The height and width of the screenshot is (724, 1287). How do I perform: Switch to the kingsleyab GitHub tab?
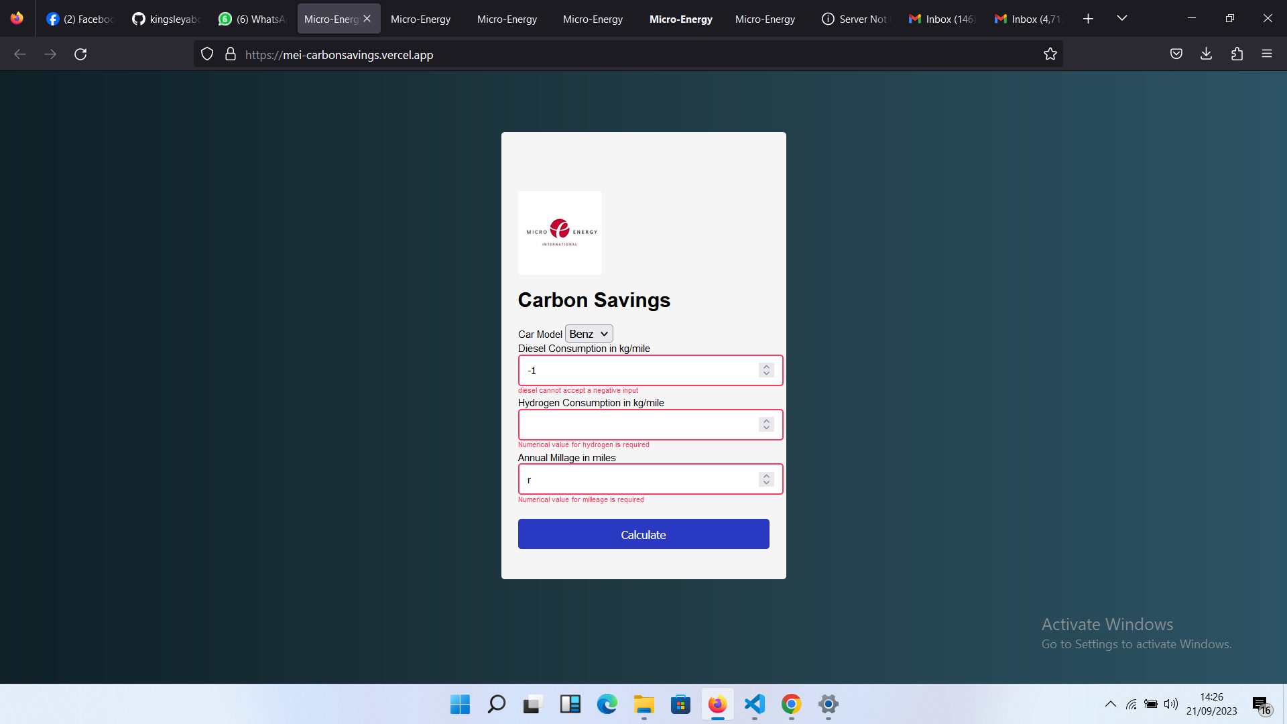pos(166,19)
